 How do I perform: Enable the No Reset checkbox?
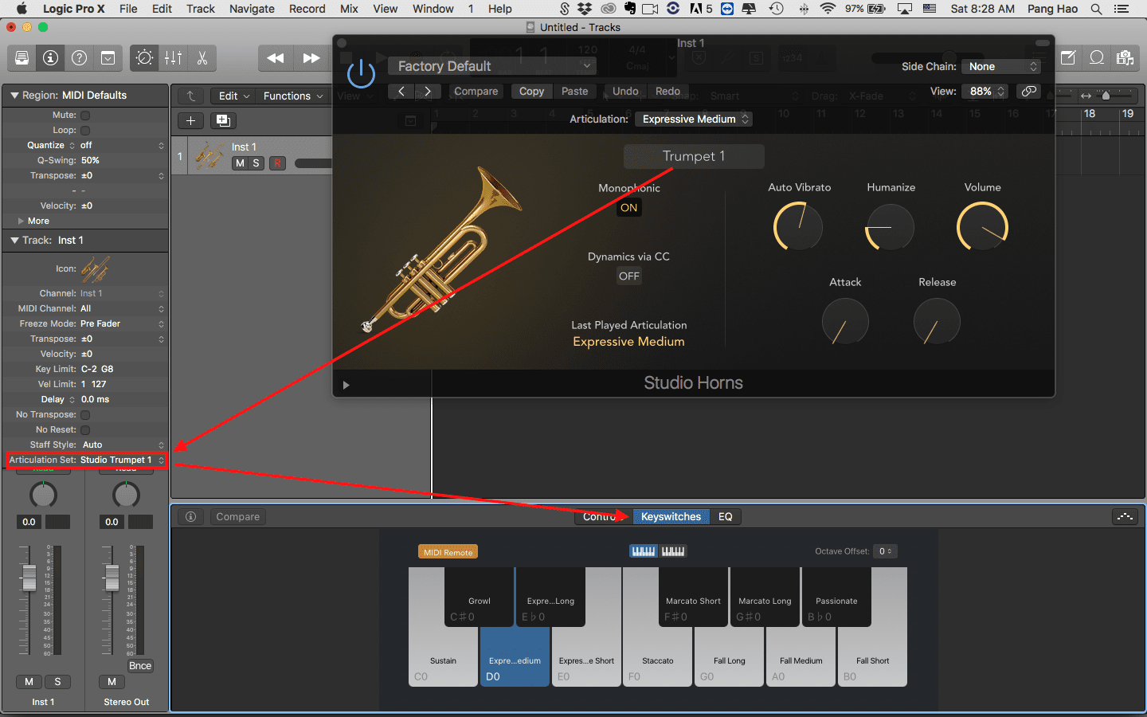(x=85, y=429)
